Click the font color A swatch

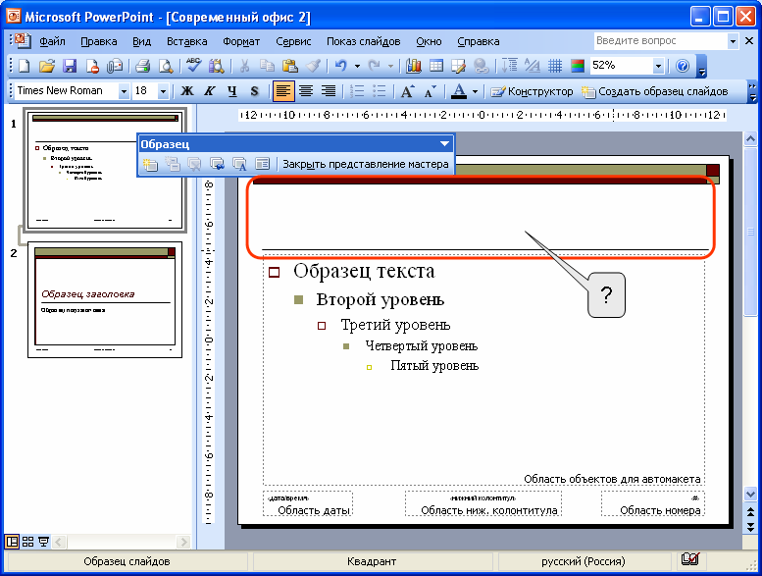[459, 91]
